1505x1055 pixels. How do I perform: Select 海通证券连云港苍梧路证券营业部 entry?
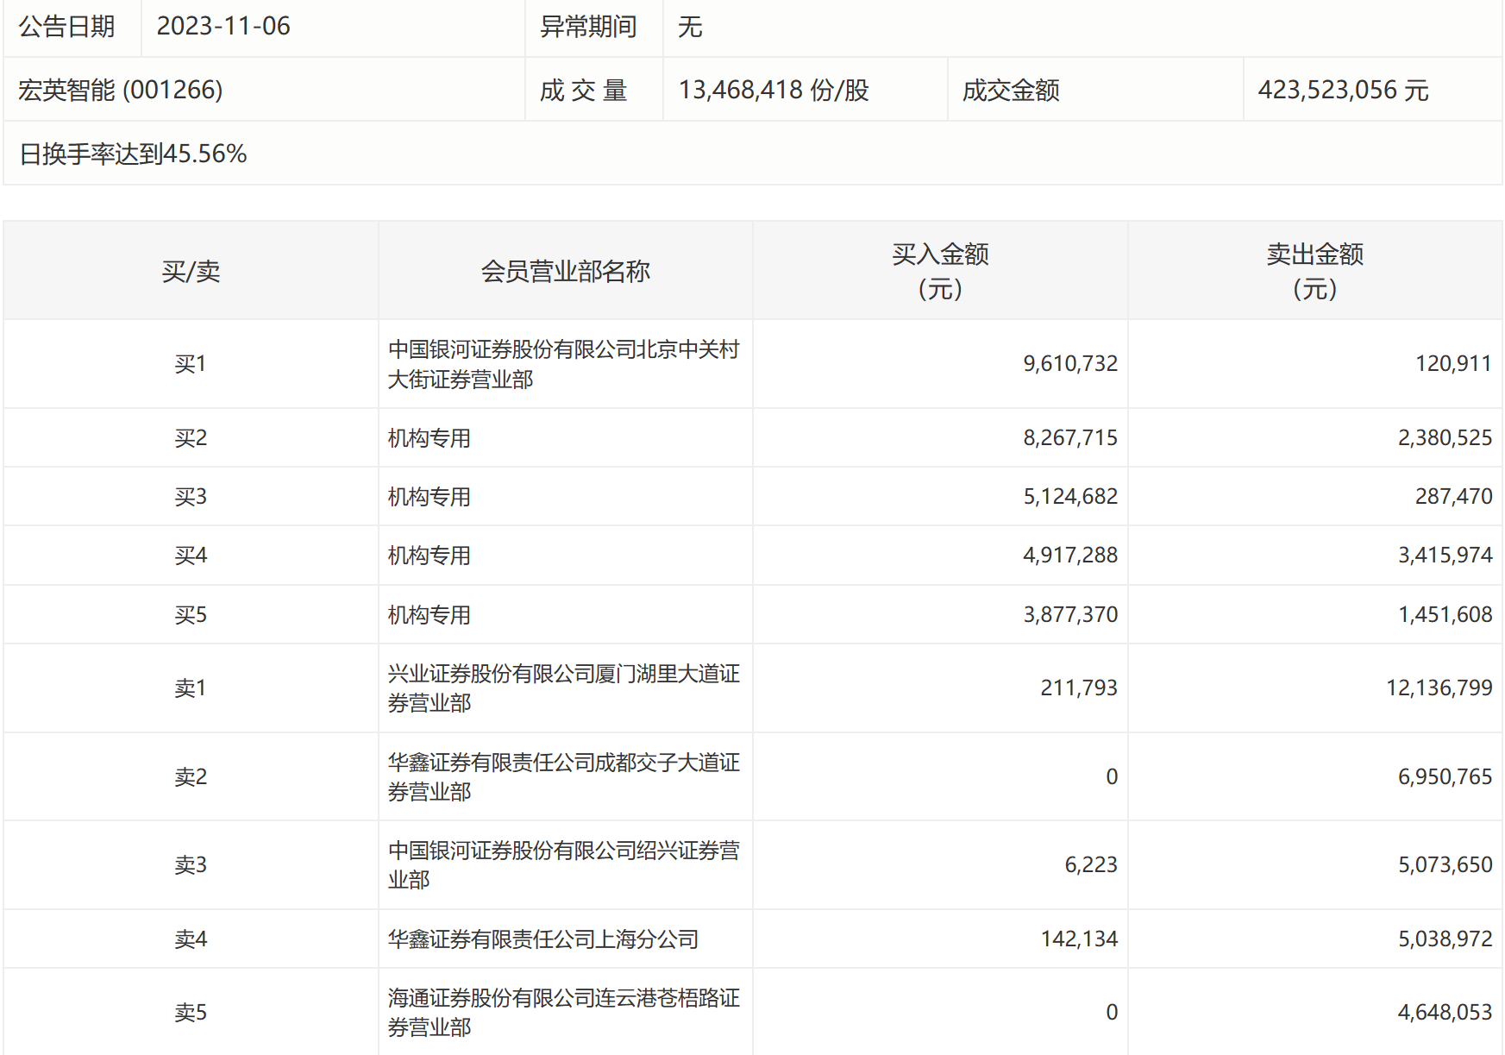[563, 1013]
